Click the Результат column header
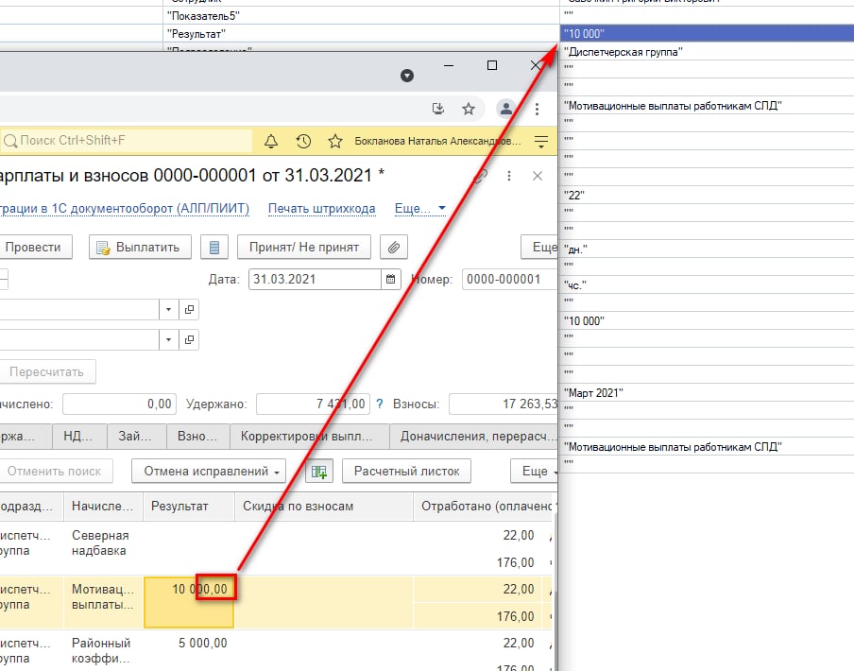854x671 pixels. [x=188, y=506]
